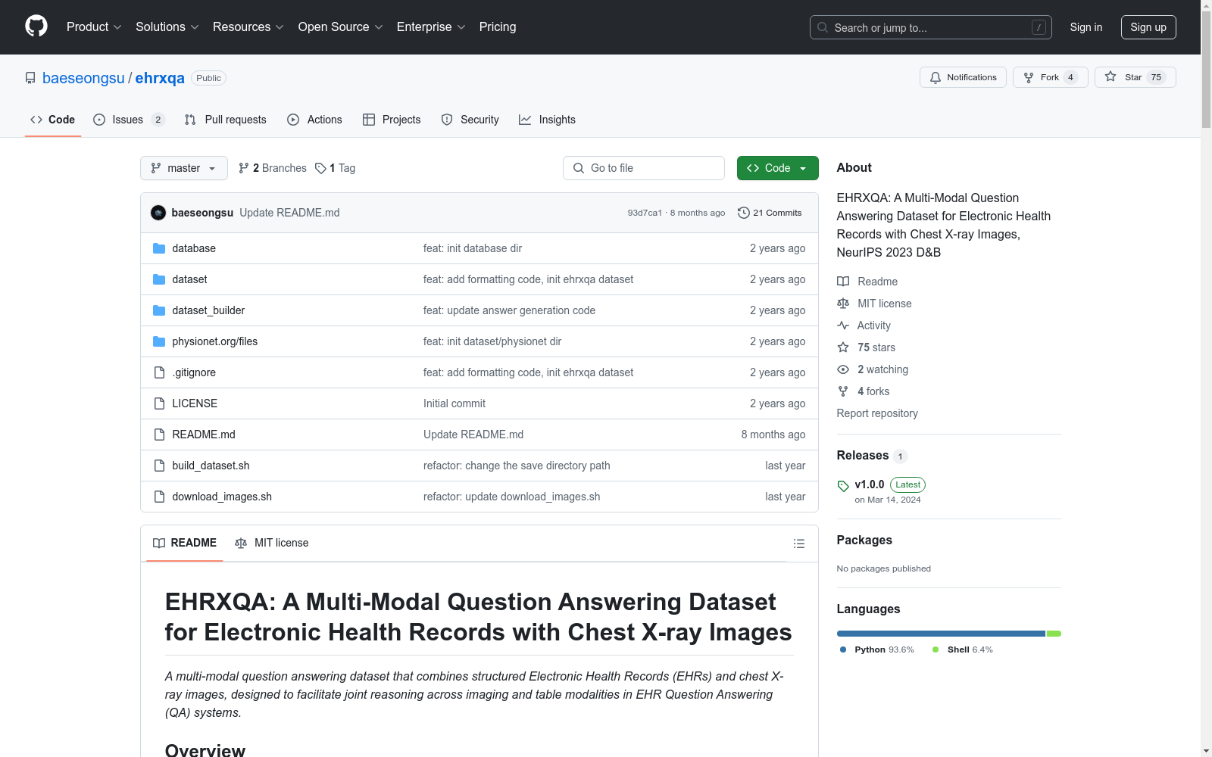
Task: Open the database folder
Action: [194, 248]
